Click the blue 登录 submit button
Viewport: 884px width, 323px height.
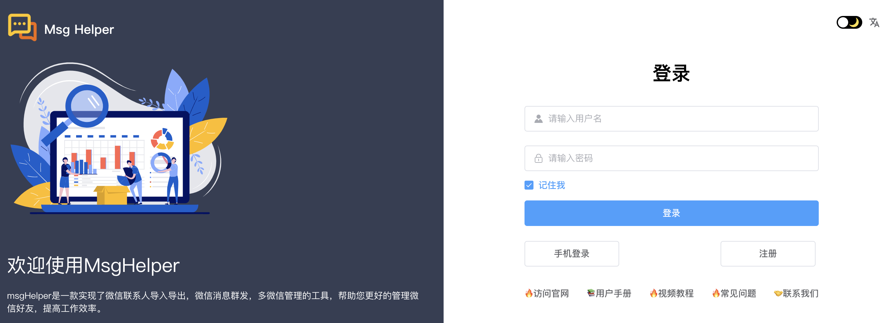click(x=671, y=213)
